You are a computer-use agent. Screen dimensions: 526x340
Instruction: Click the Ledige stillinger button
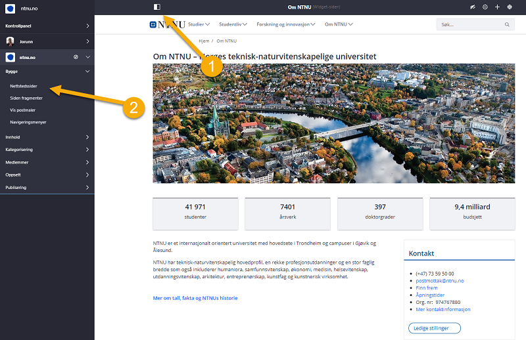point(435,328)
